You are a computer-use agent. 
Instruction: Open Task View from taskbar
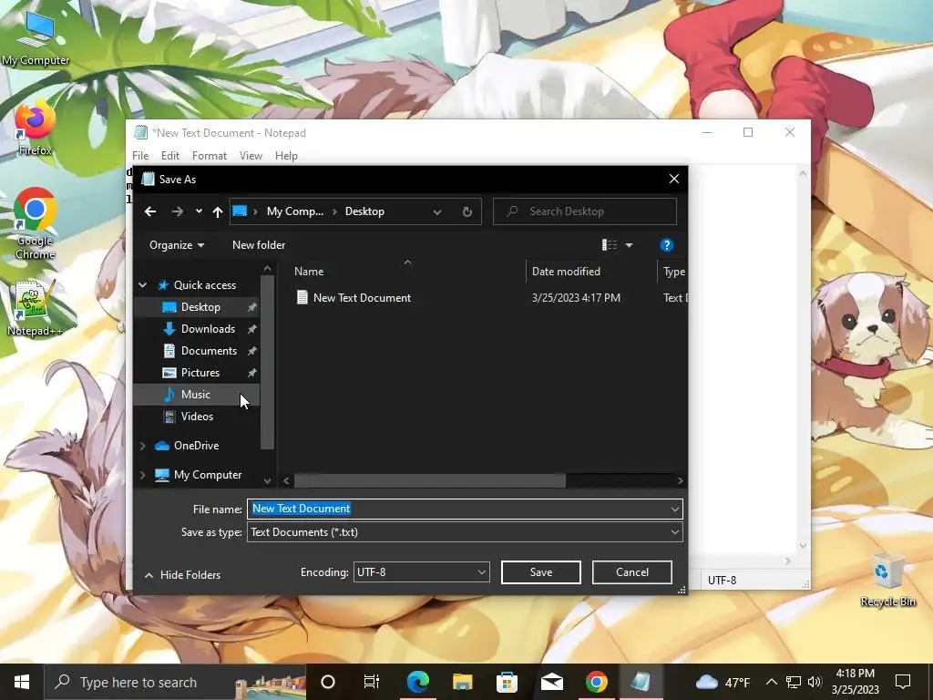pyautogui.click(x=372, y=682)
